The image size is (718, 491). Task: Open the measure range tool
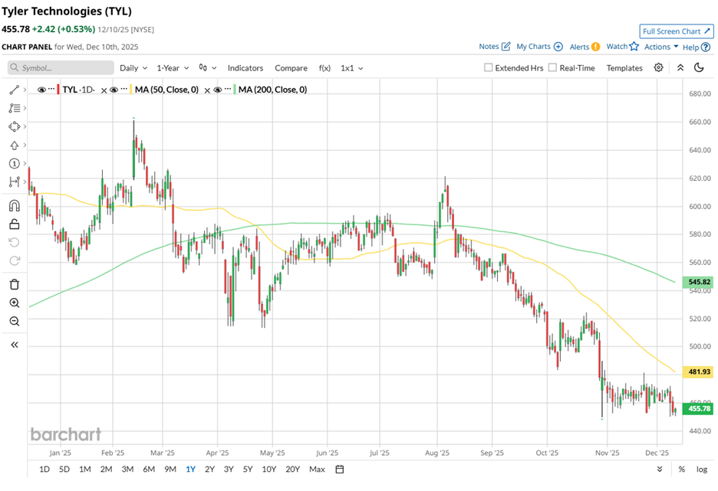click(x=14, y=182)
